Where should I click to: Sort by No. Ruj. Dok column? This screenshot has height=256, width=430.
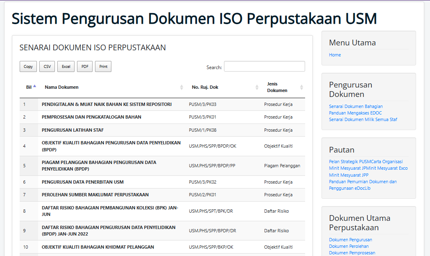(257, 87)
